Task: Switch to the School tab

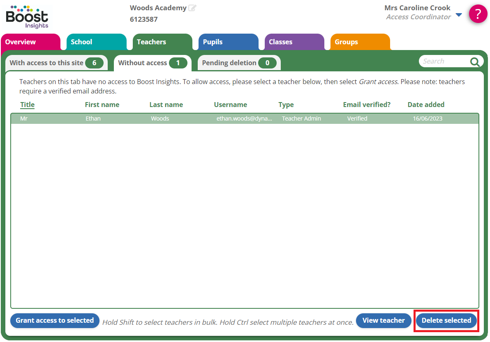Action: pyautogui.click(x=81, y=42)
